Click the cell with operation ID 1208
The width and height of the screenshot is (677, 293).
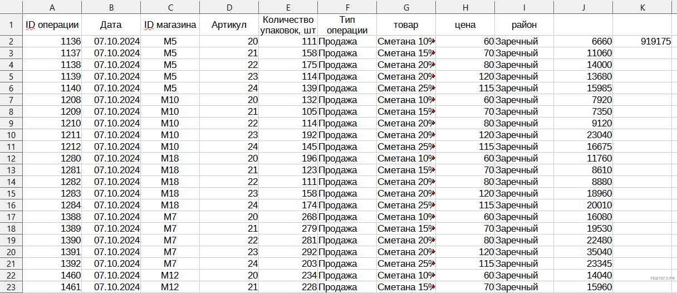(52, 100)
